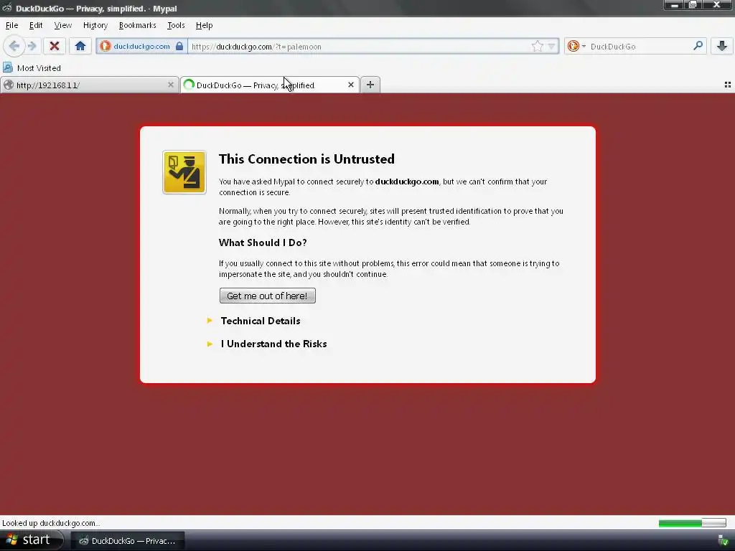
Task: Open the History menu
Action: pyautogui.click(x=95, y=25)
